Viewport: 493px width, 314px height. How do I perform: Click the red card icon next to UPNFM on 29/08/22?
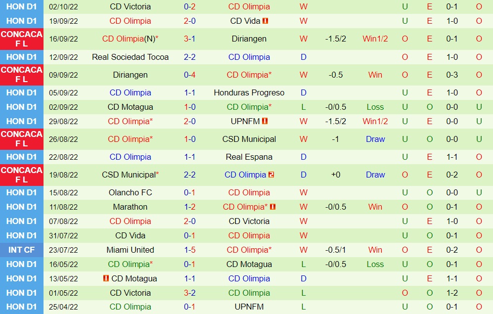[x=265, y=121]
